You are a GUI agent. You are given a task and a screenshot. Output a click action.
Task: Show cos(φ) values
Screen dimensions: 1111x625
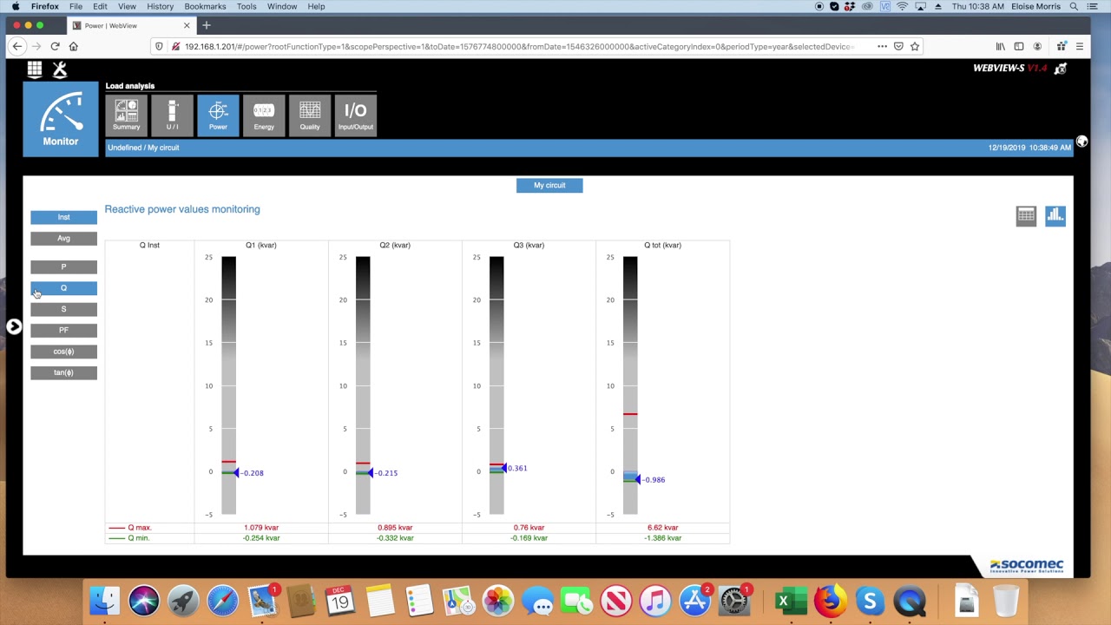click(63, 352)
